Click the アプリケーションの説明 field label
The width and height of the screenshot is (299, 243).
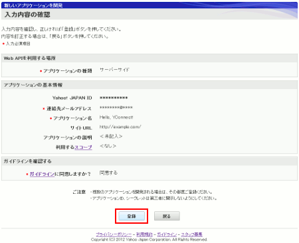pos(68,137)
